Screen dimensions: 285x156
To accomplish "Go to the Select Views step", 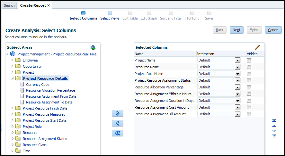I will (110, 18).
